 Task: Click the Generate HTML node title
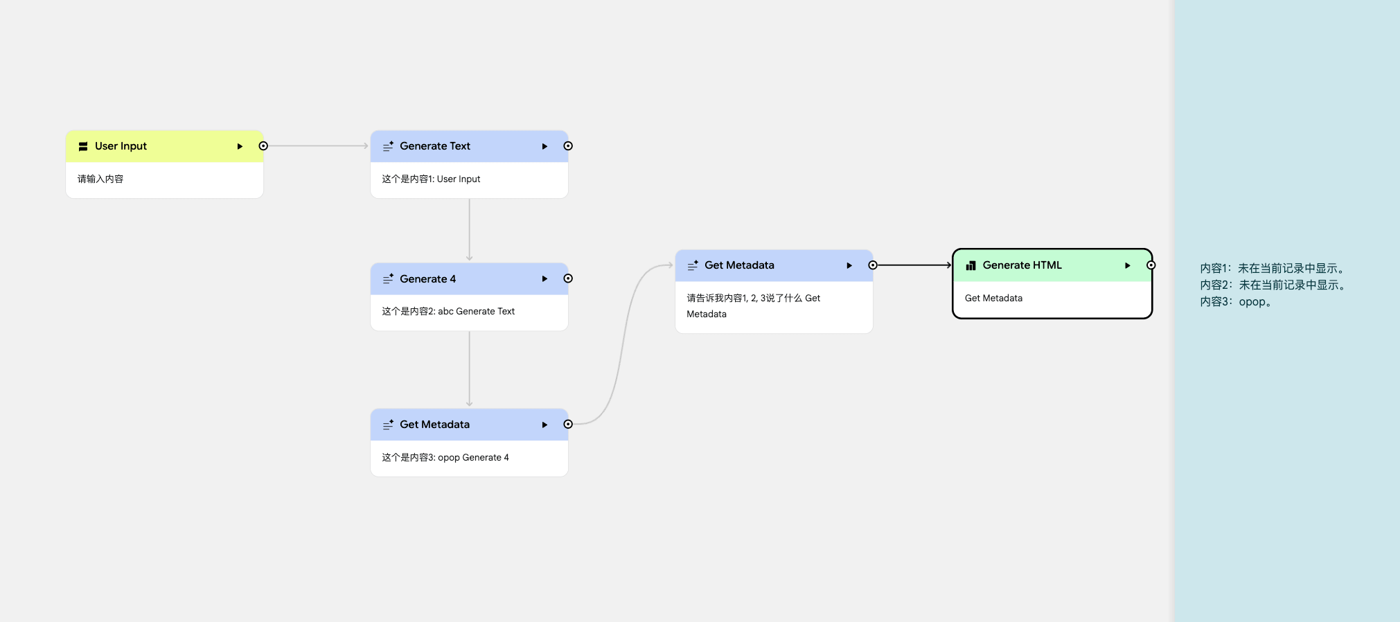point(1022,265)
